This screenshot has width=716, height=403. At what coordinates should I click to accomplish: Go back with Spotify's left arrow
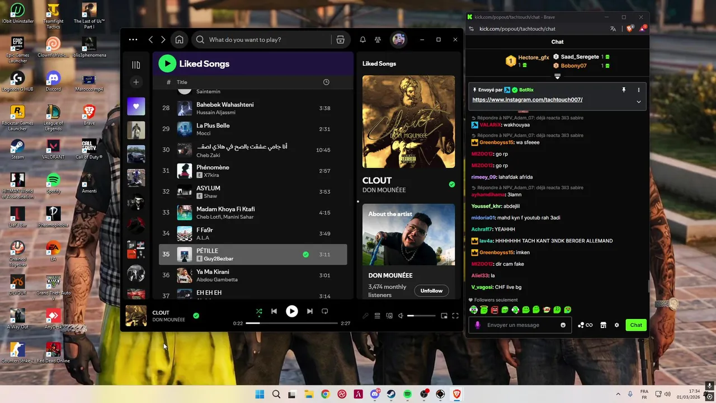point(150,40)
